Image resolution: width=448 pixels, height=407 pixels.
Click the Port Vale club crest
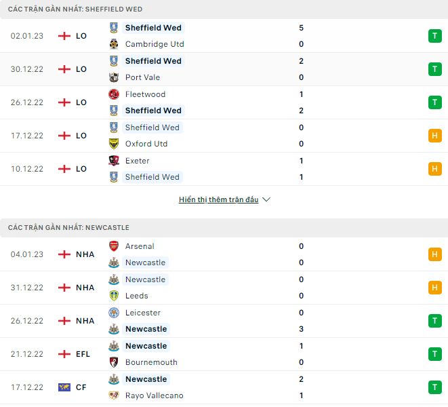(114, 77)
